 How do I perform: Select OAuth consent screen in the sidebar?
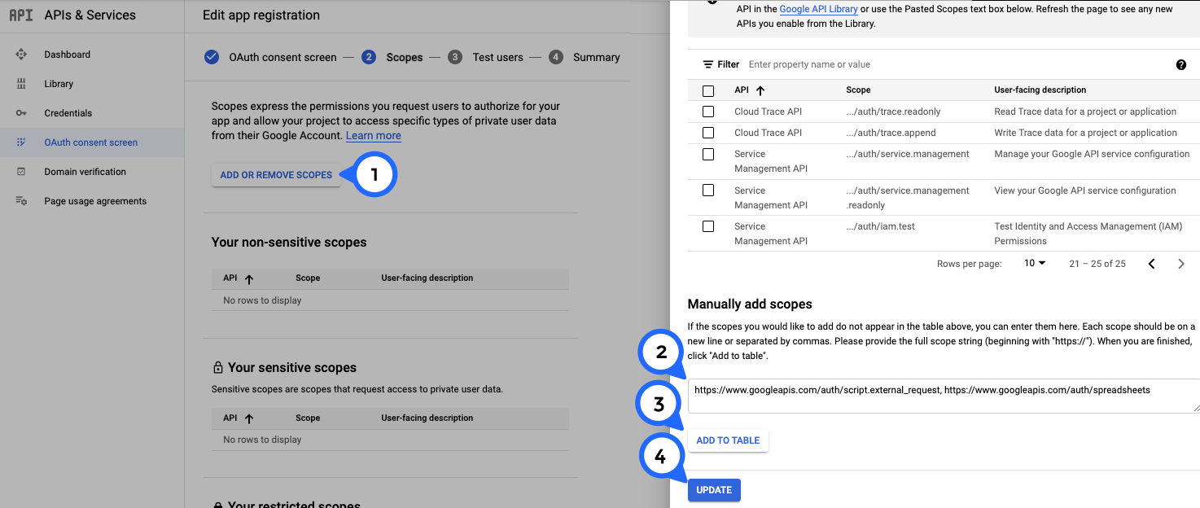(x=91, y=142)
